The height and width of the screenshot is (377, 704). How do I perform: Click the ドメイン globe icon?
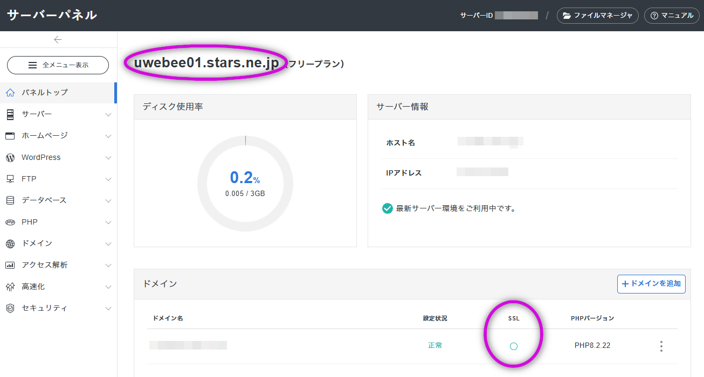tap(10, 243)
